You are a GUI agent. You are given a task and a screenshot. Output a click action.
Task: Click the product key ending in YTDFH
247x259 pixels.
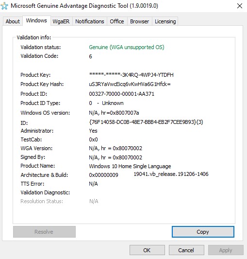pyautogui.click(x=131, y=75)
